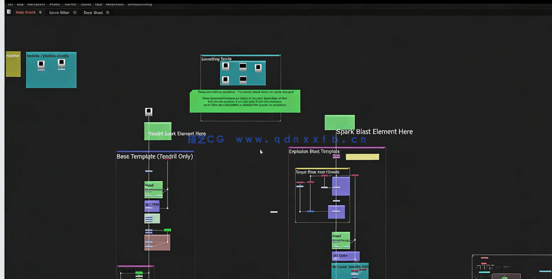Click the Base Template (Tendril Only) backdrop title
This screenshot has height=279, width=552.
154,157
